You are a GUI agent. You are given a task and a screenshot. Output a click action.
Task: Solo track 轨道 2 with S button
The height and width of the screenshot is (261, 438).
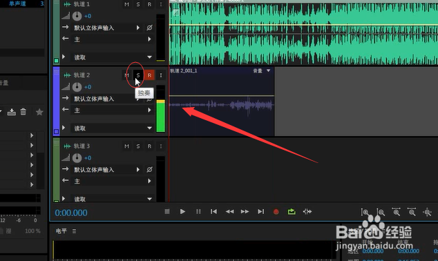(x=138, y=75)
